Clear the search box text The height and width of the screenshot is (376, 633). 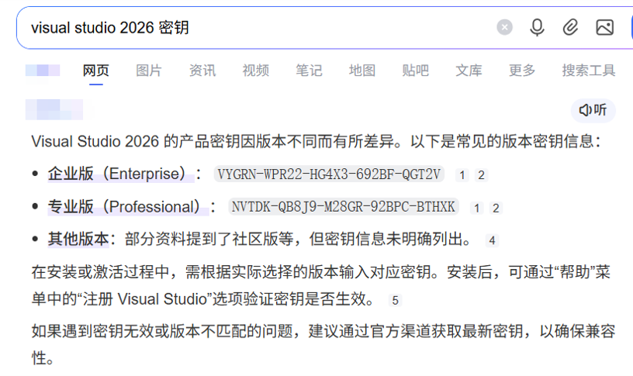504,28
